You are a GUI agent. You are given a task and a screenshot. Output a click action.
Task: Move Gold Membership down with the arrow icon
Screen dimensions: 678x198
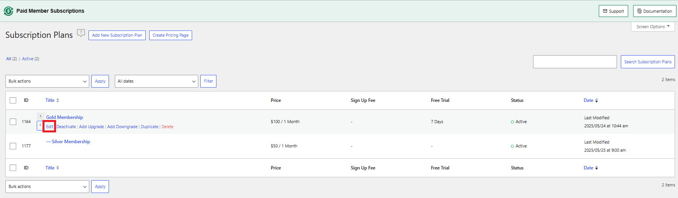[x=40, y=125]
